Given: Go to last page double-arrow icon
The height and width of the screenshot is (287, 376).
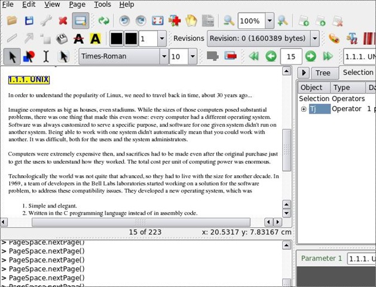Looking at the screenshot, I should click(x=328, y=56).
